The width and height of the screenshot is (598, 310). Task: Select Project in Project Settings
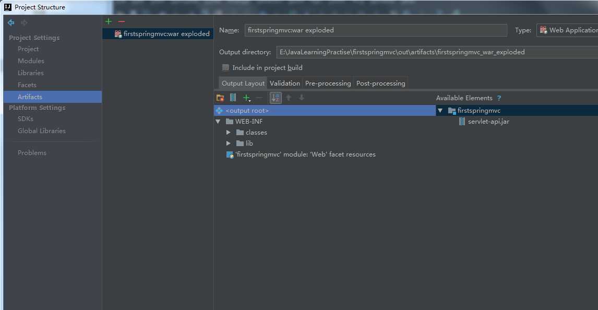(x=28, y=49)
